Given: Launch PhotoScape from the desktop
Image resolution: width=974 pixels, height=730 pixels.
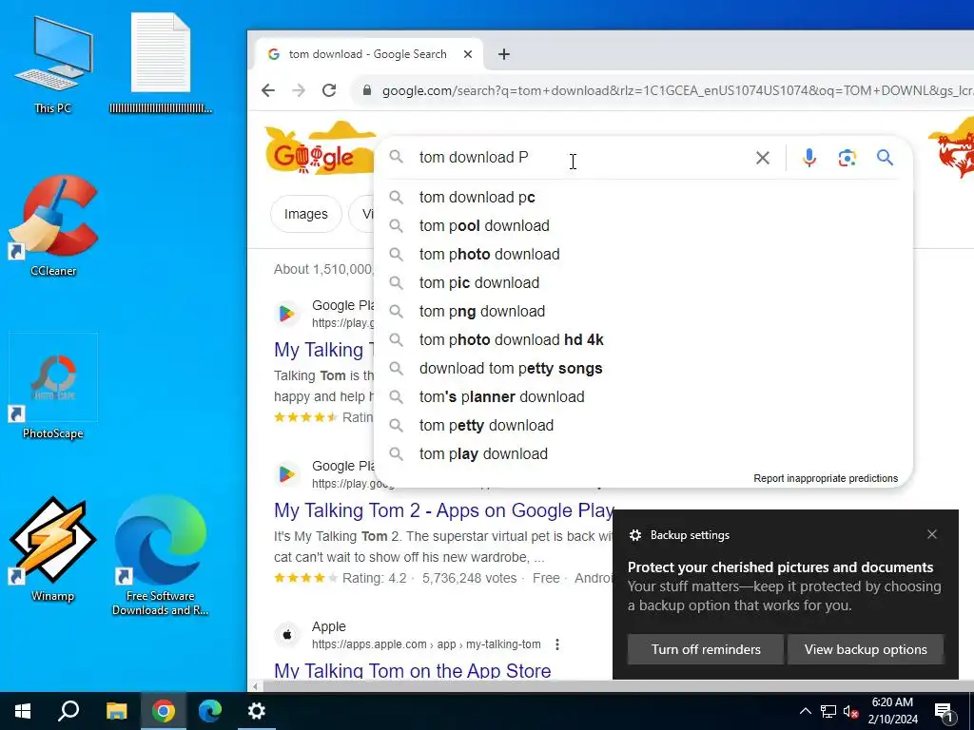Looking at the screenshot, I should coord(53,388).
